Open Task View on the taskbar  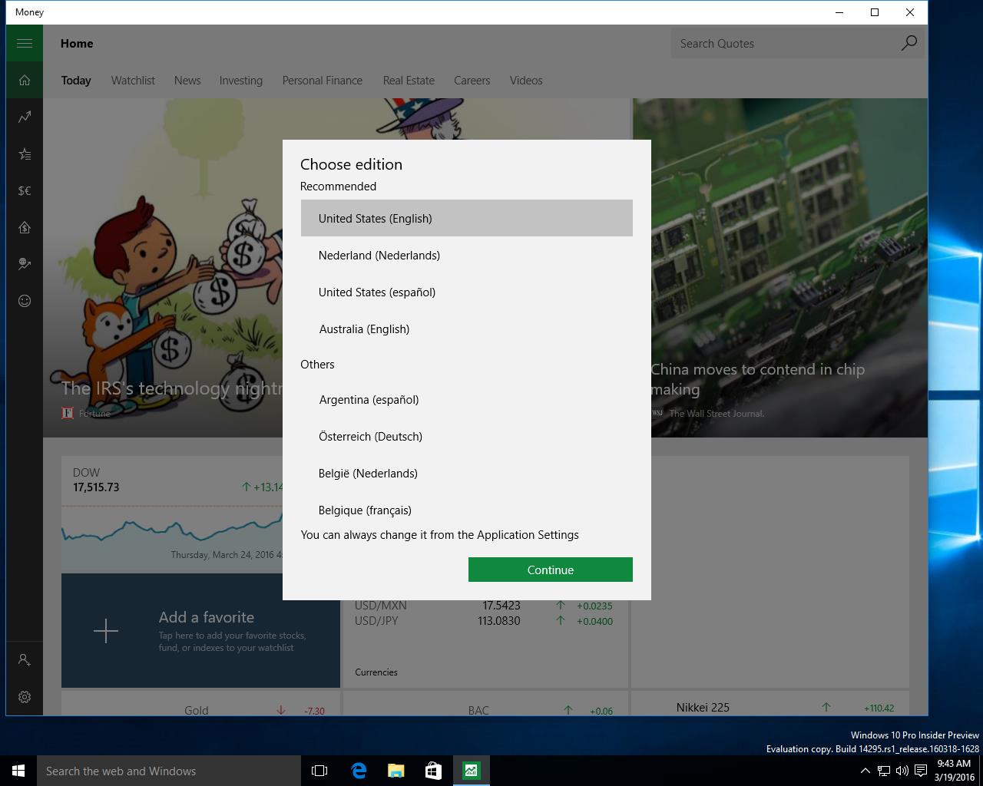(319, 771)
